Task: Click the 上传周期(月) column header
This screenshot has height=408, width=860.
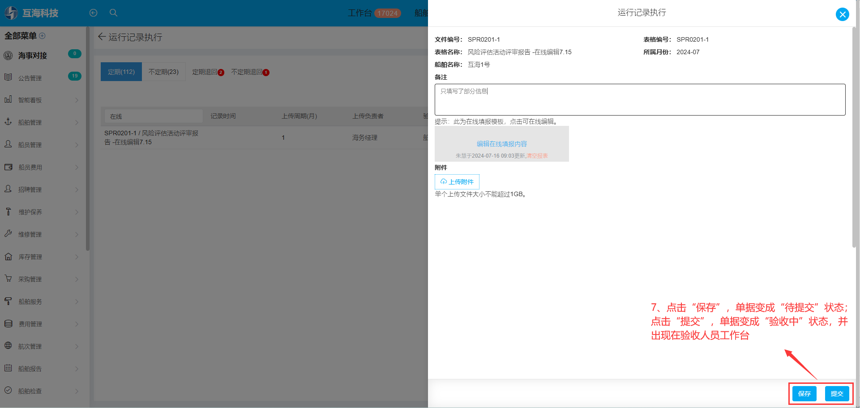Action: pos(299,116)
